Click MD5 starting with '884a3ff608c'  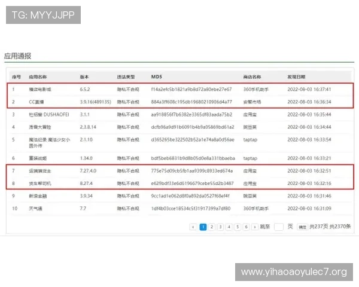191,102
